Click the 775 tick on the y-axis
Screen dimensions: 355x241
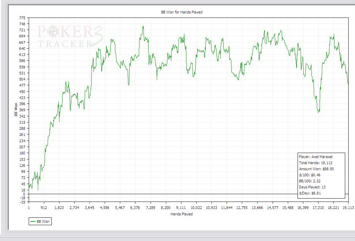tap(22, 18)
